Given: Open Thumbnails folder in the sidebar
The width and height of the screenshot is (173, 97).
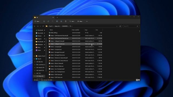Looking at the screenshot, I should 40,42.
